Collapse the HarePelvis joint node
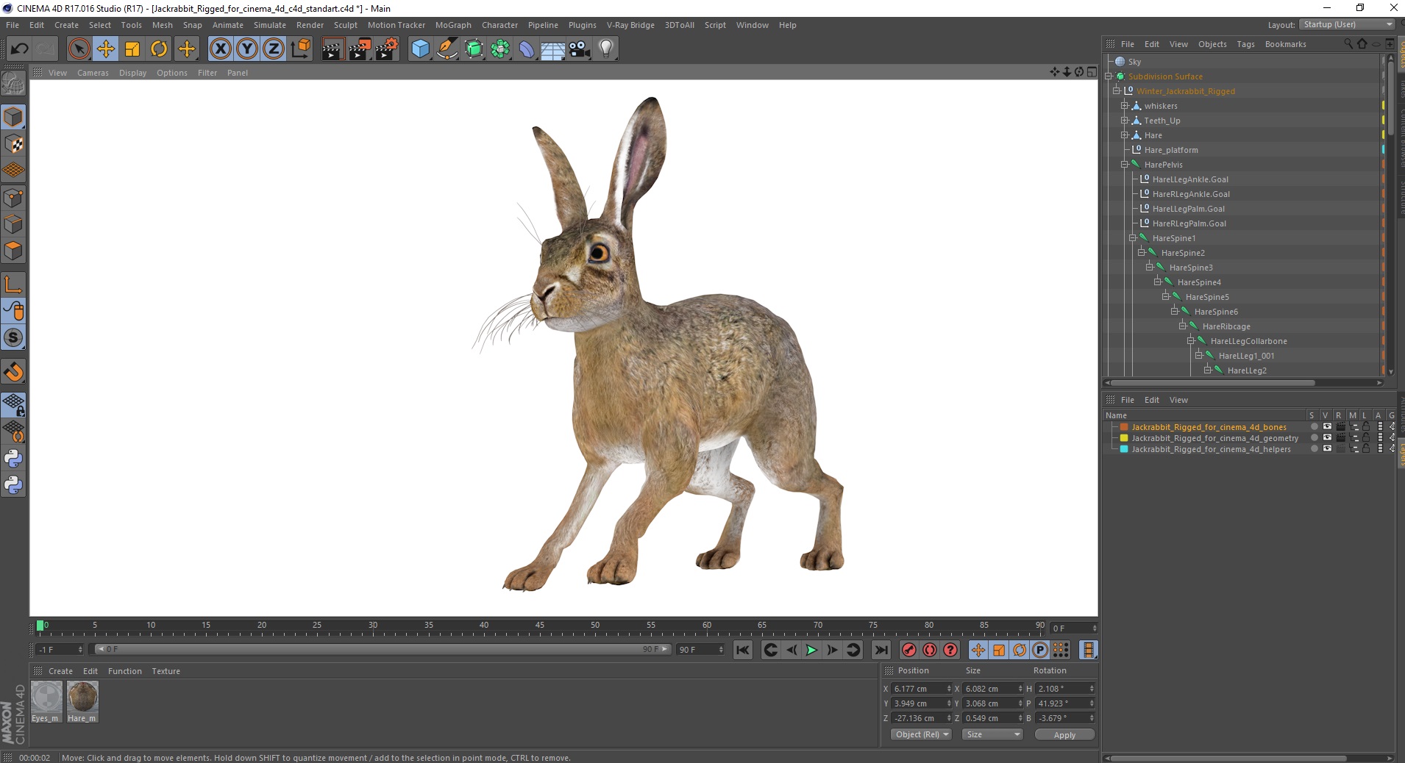The image size is (1405, 763). tap(1125, 165)
